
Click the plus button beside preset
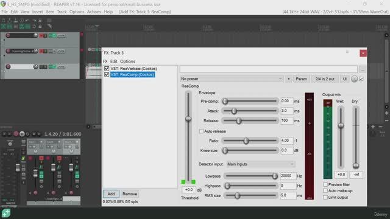[288, 79]
